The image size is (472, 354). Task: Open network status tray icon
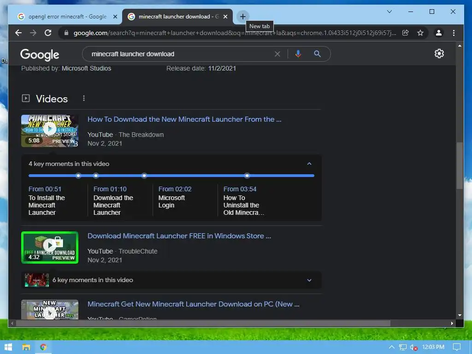(x=403, y=347)
